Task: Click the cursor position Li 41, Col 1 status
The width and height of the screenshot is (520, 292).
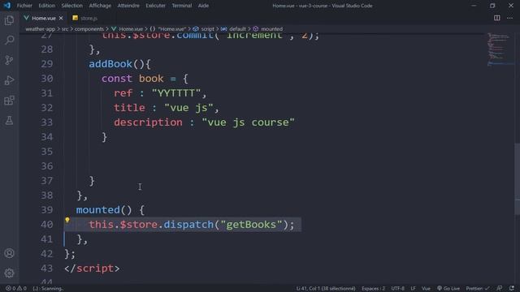Action: pyautogui.click(x=326, y=289)
